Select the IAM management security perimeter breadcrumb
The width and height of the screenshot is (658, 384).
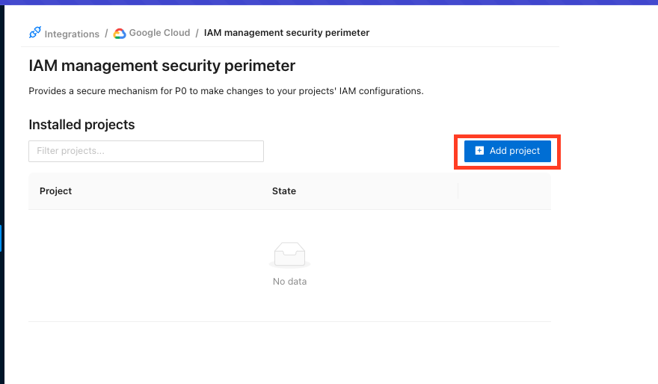tap(286, 33)
